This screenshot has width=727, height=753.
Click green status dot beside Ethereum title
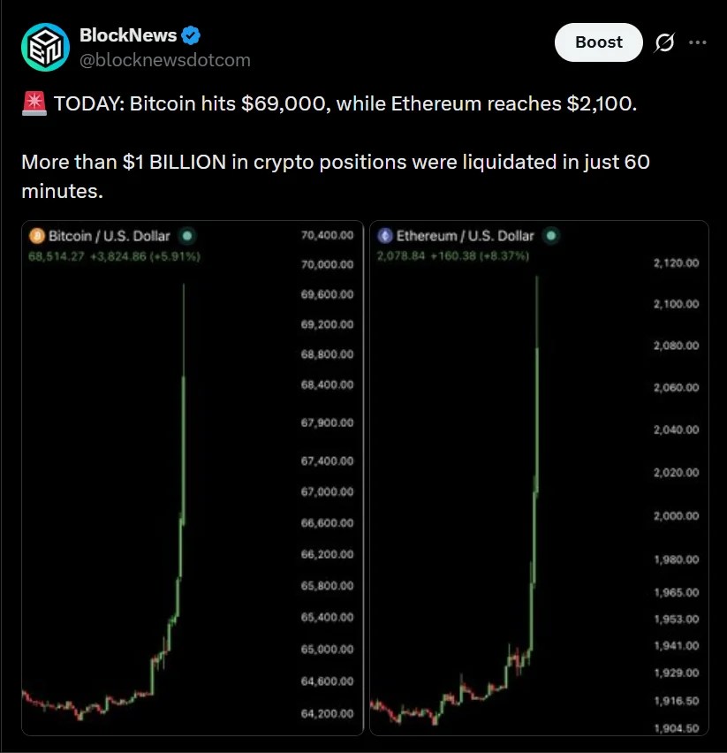[551, 235]
